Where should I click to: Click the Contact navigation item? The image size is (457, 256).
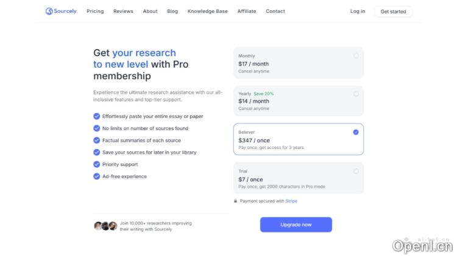pyautogui.click(x=275, y=11)
